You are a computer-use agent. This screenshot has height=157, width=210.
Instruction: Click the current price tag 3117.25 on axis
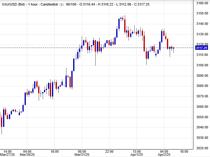pos(201,48)
